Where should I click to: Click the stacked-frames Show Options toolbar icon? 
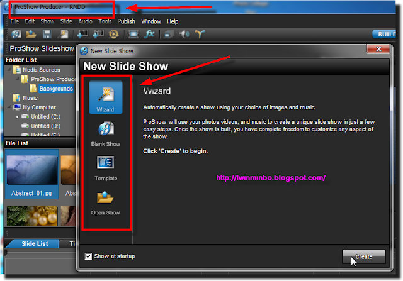(x=169, y=34)
